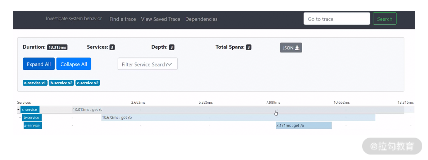Screen dimensions: 428x160
Task: Click the green Search button
Action: pyautogui.click(x=384, y=19)
